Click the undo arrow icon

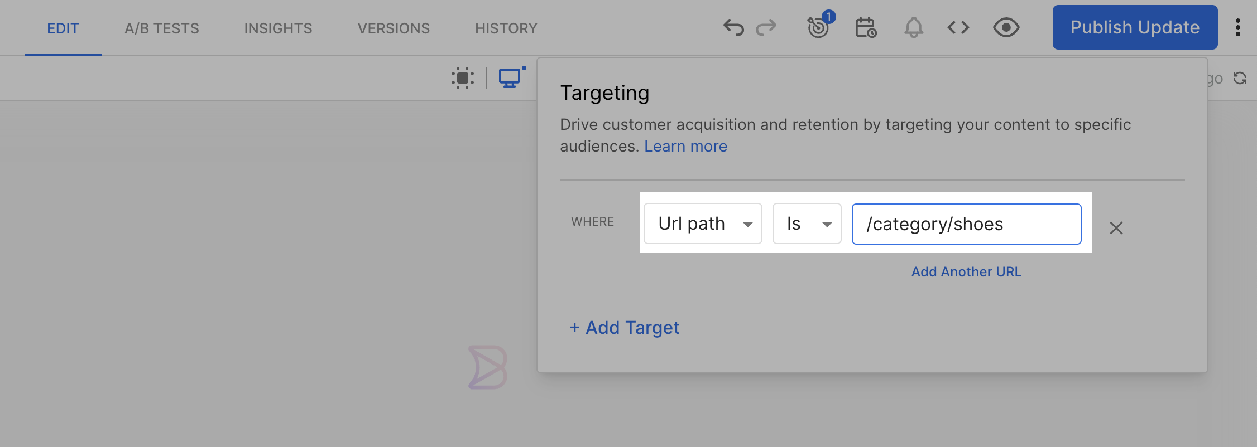point(733,27)
